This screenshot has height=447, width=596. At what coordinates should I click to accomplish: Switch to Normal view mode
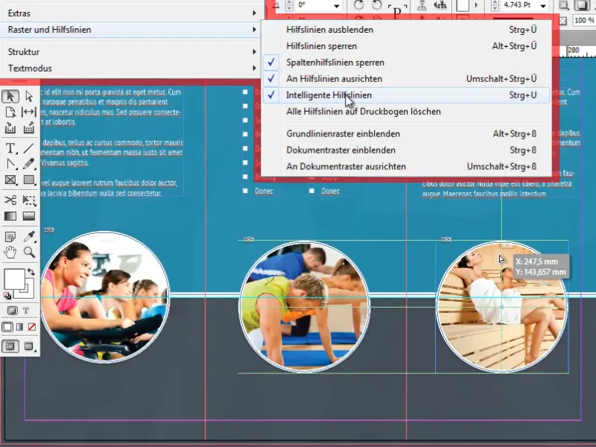pos(10,346)
